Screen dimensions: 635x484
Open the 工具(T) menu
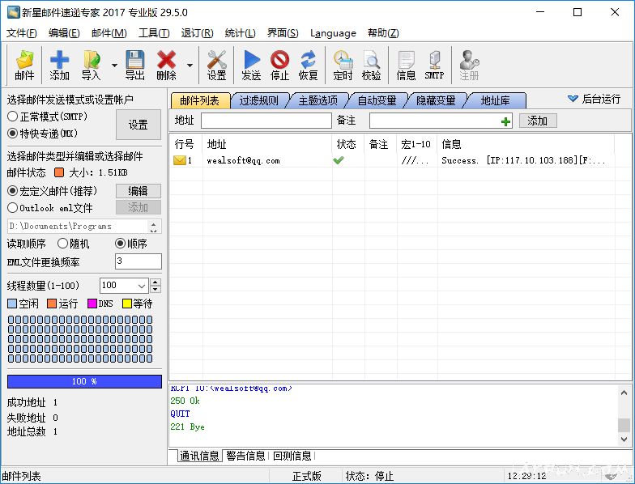click(x=154, y=33)
